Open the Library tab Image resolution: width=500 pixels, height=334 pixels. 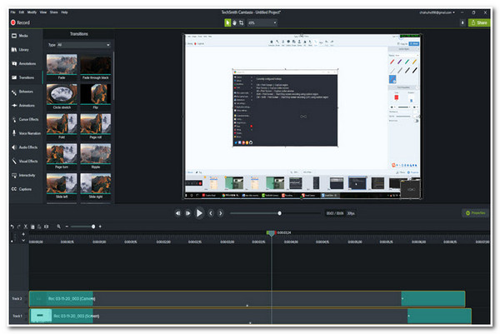point(20,50)
